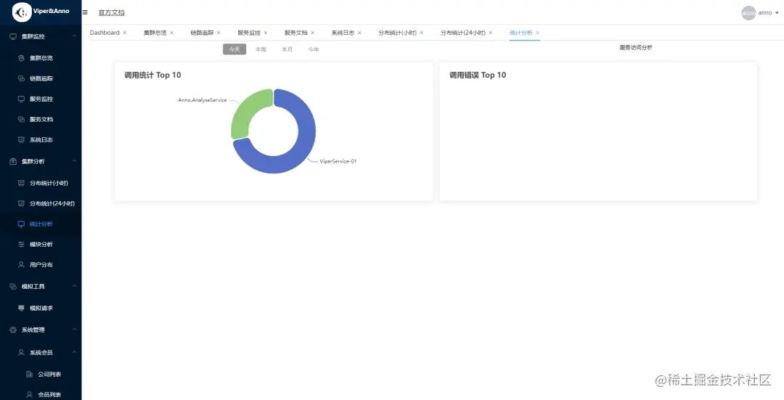Switch to the 服务监控 tab
The image size is (784, 400).
pyautogui.click(x=249, y=33)
